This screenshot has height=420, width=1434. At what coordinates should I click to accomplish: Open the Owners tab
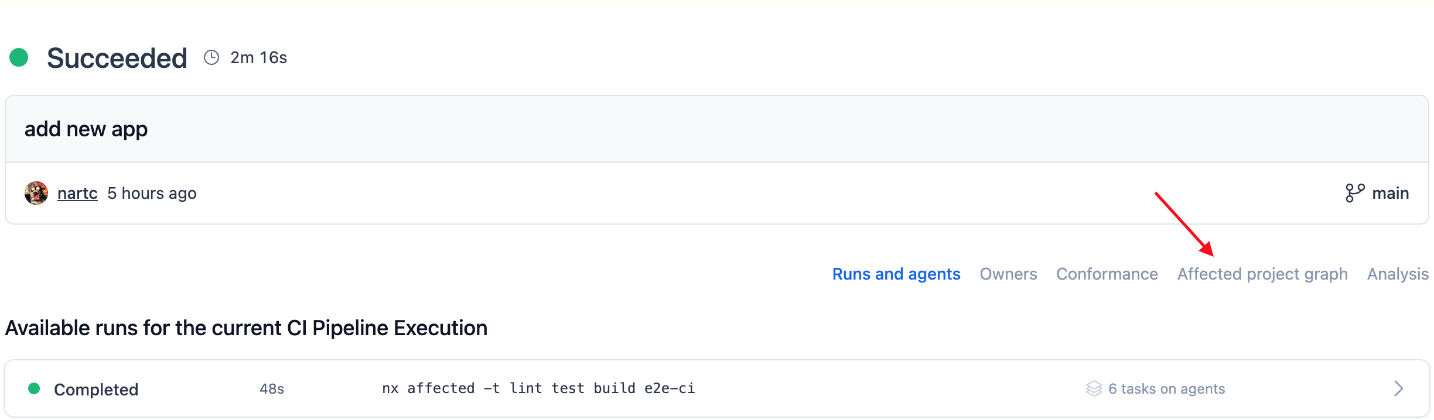pos(1008,274)
